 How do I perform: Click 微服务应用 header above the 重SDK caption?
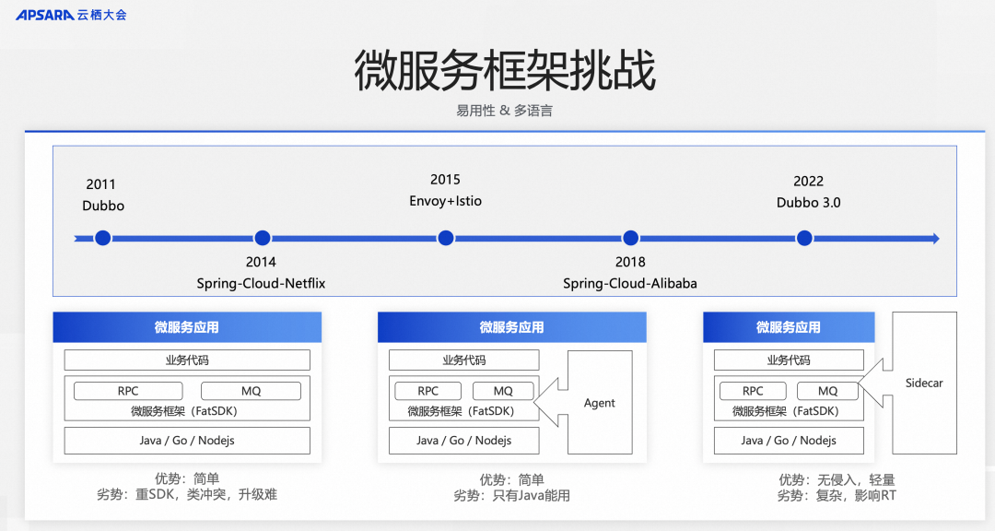click(x=187, y=327)
